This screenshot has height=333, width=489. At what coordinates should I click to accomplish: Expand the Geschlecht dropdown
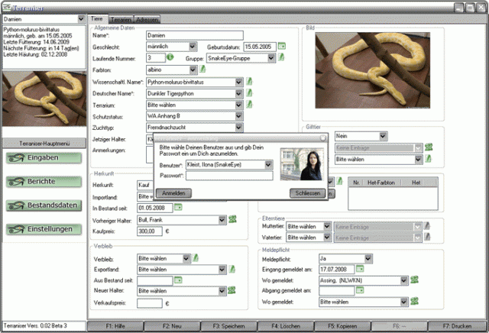tap(193, 47)
